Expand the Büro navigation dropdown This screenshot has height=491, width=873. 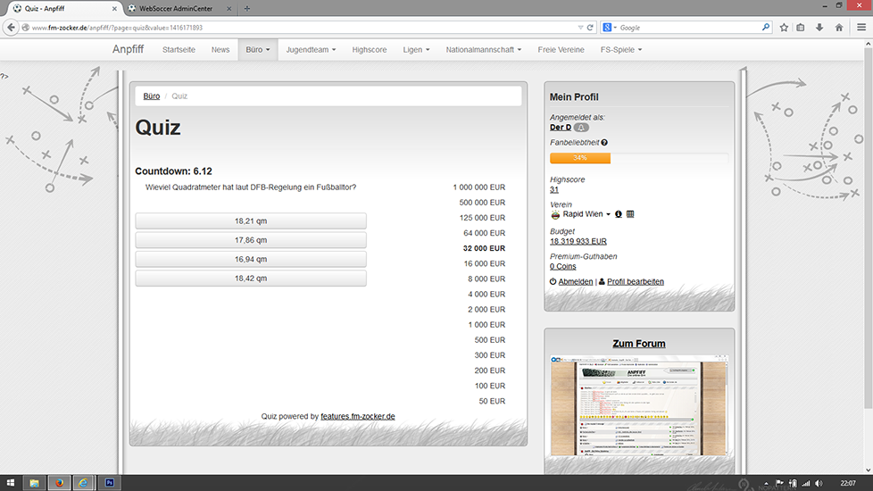[x=257, y=50]
